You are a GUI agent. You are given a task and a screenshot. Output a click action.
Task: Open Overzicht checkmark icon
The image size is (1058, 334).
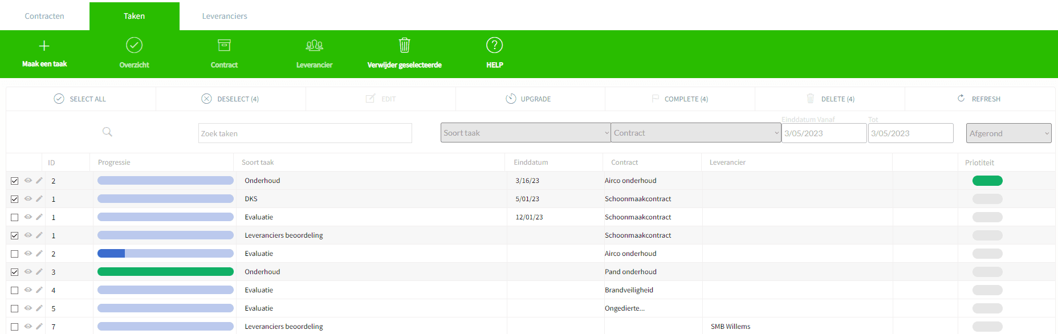coord(134,45)
